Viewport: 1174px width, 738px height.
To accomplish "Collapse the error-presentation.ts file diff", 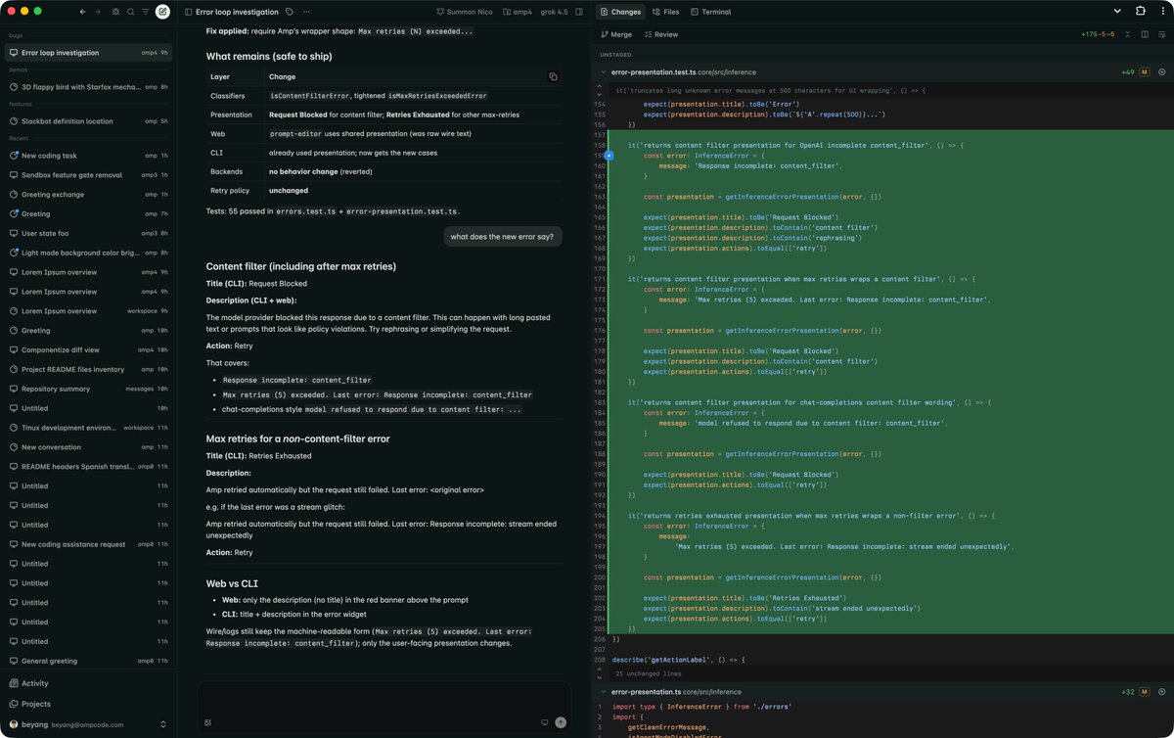I will click(603, 691).
